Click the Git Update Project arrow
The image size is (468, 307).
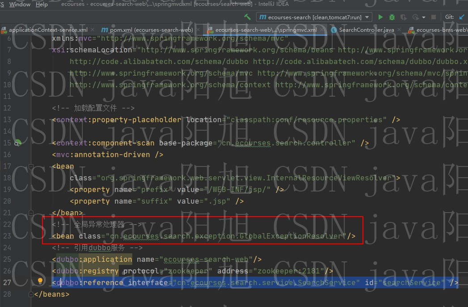pyautogui.click(x=462, y=17)
